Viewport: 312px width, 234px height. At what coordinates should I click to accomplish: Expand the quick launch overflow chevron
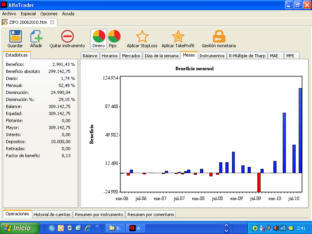(97, 226)
